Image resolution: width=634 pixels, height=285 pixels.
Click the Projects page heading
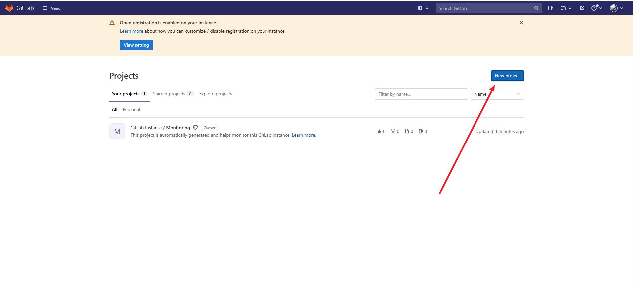[124, 76]
